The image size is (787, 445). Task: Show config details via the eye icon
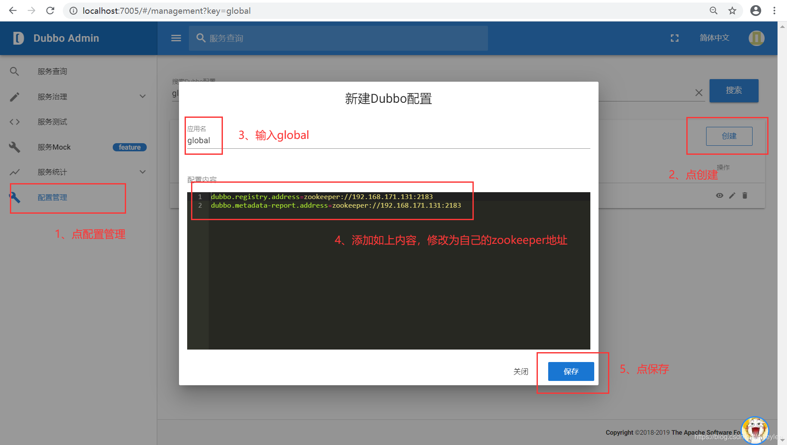coord(719,195)
